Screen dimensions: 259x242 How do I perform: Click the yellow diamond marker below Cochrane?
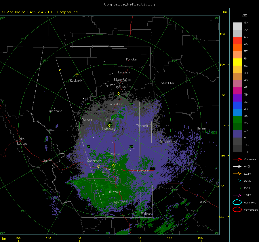[x=98, y=166]
